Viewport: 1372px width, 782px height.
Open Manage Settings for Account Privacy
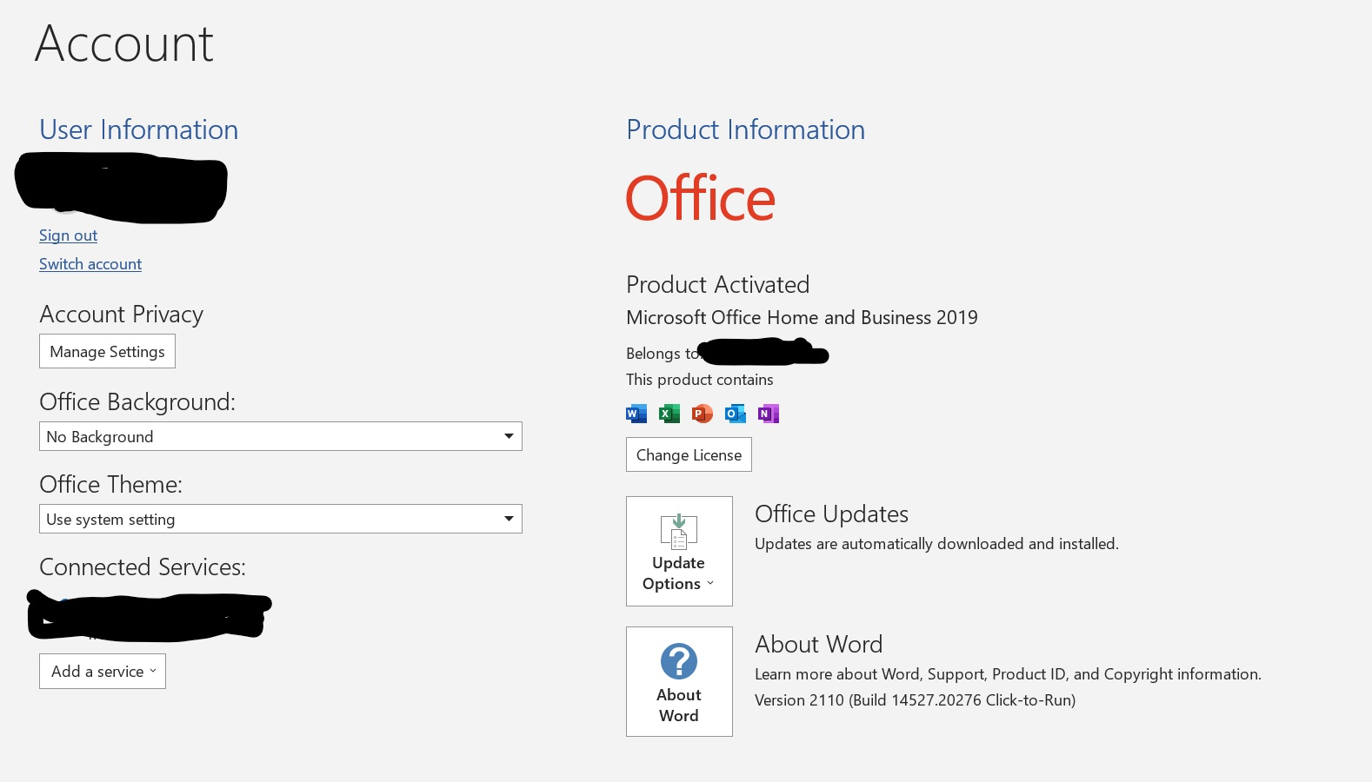tap(107, 351)
